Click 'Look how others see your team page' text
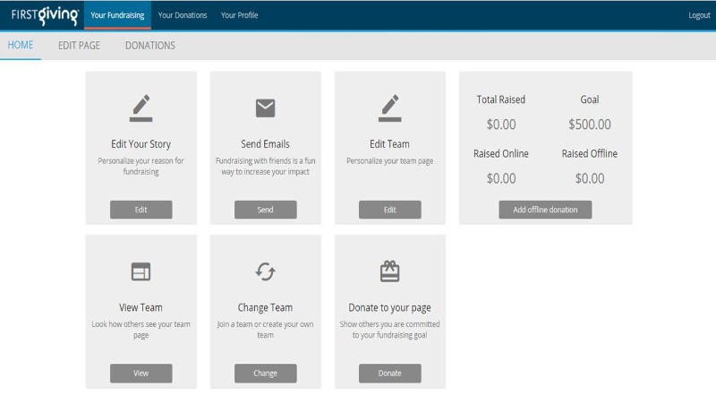Screen dimensions: 716x404 click(141, 330)
